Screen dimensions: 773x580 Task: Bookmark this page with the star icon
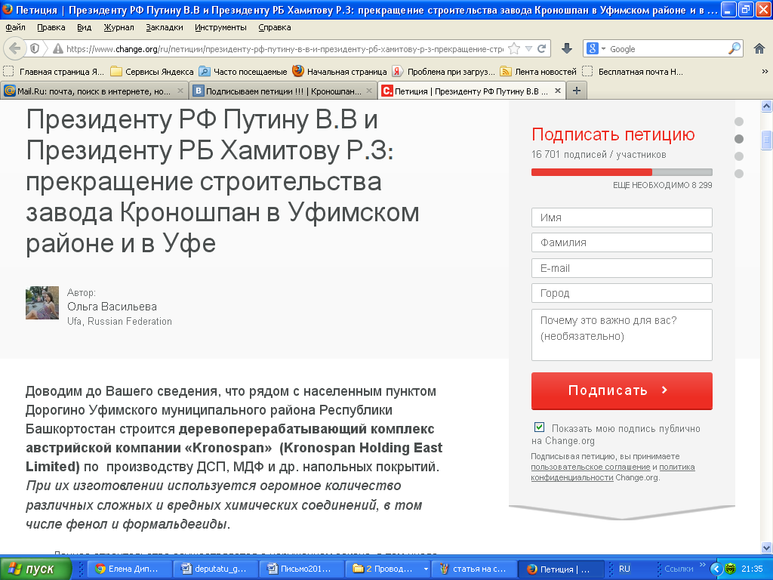tap(513, 48)
